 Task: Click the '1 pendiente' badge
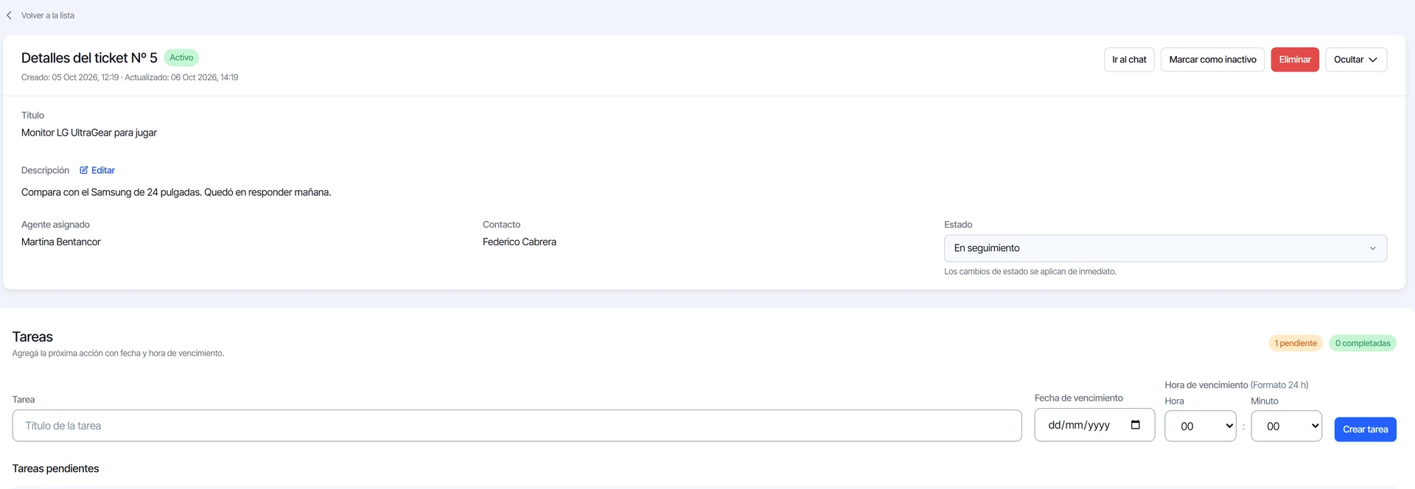point(1296,343)
